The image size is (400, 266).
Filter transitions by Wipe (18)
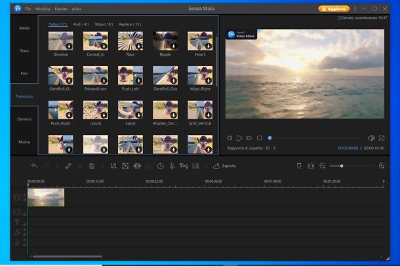[104, 24]
